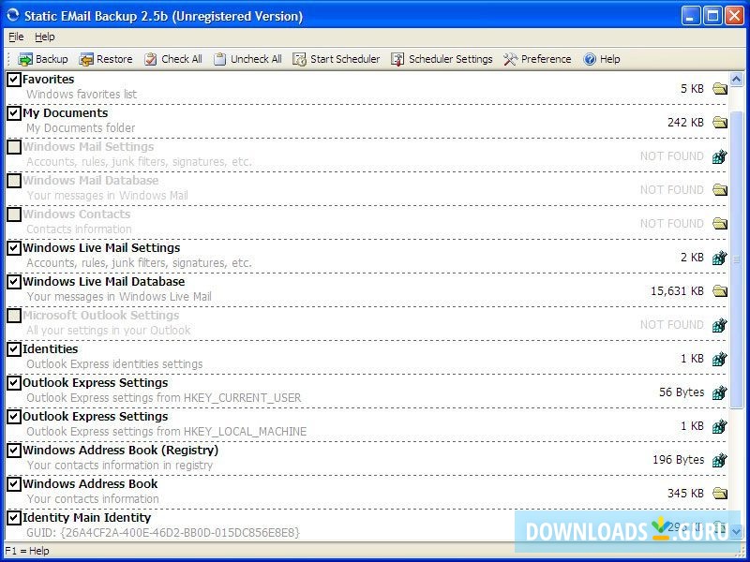This screenshot has height=562, width=750.
Task: Click 'Outlook Express identities settings' description
Action: (x=114, y=364)
